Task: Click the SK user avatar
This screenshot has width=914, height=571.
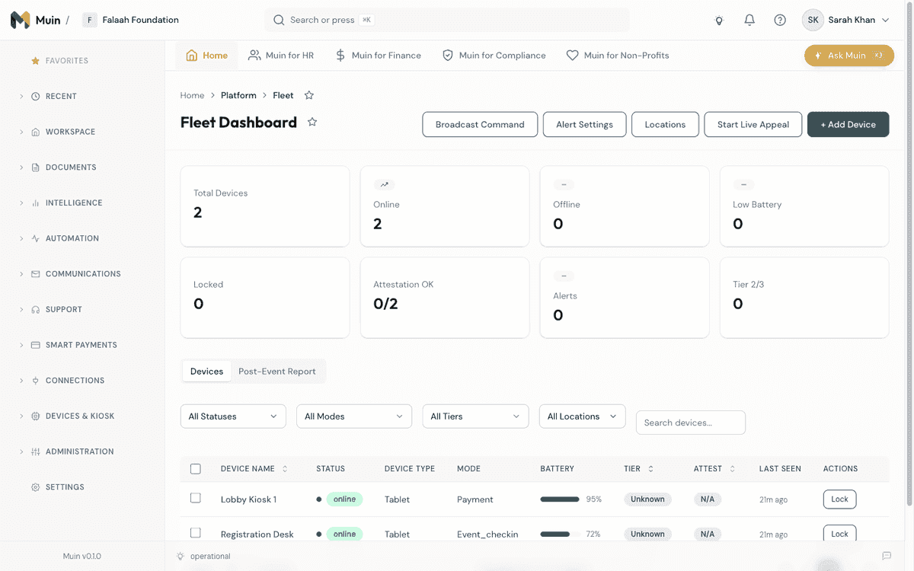Action: tap(813, 21)
